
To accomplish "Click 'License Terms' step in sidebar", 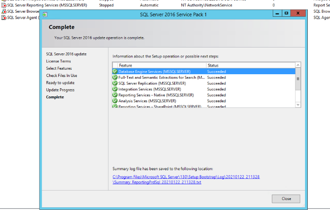I will tap(59, 61).
